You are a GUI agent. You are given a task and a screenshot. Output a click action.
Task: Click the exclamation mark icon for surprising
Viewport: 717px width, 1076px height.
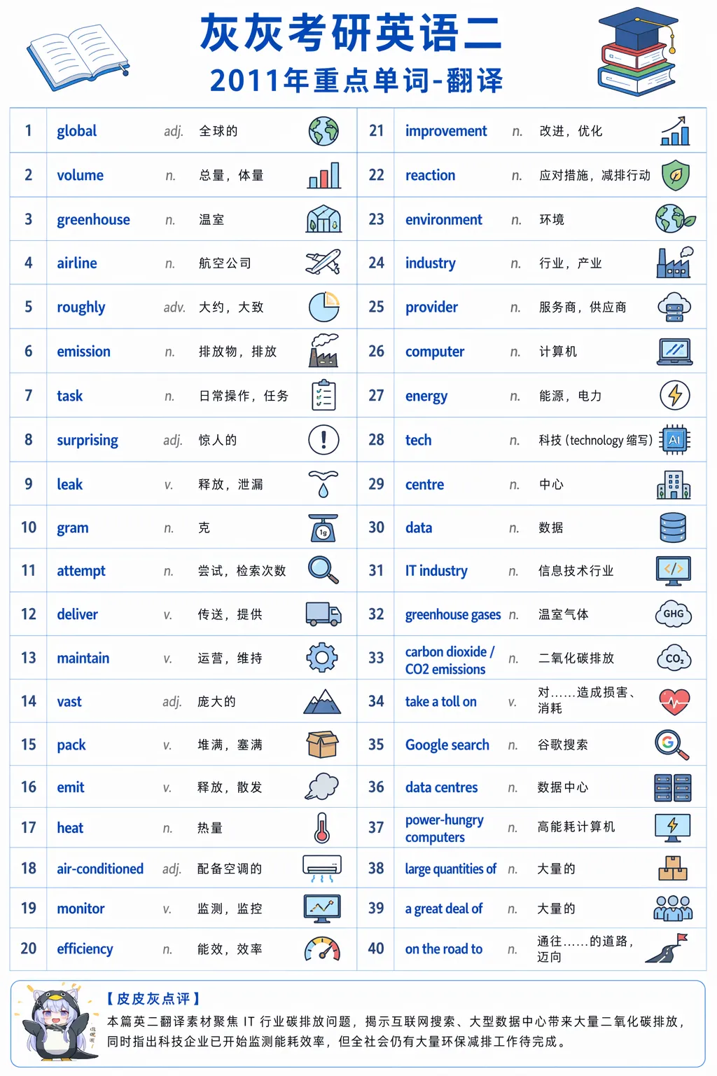(323, 440)
